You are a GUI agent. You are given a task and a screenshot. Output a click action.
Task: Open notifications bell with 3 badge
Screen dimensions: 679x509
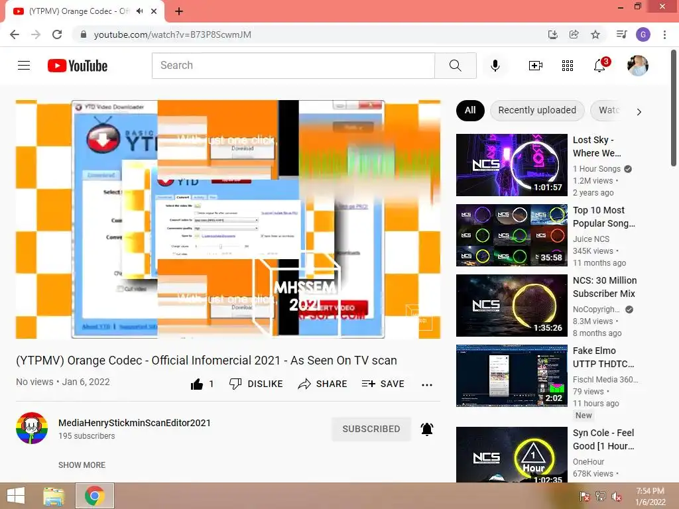(600, 66)
